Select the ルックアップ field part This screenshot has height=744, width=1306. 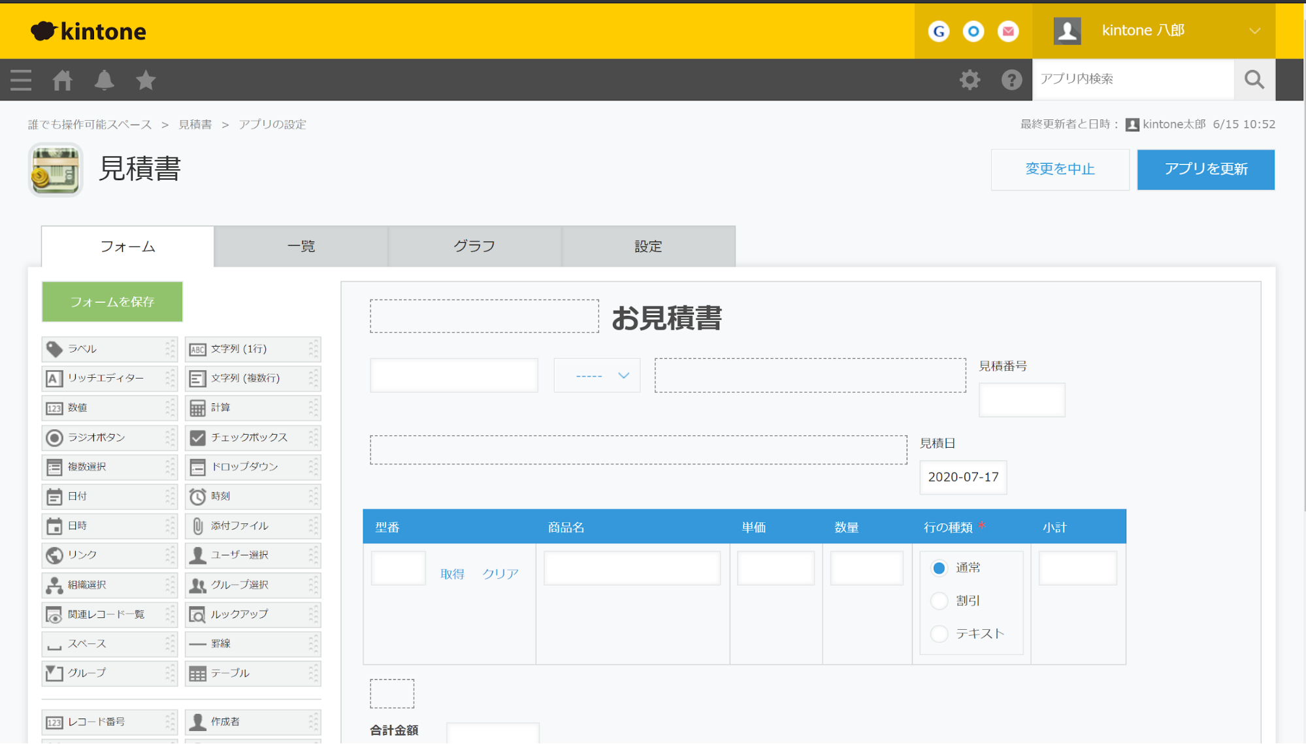pyautogui.click(x=253, y=614)
